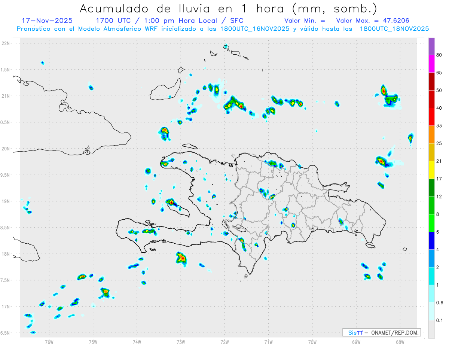449x347 pixels.
Task: Click the legend value '65'
Action: click(439, 73)
